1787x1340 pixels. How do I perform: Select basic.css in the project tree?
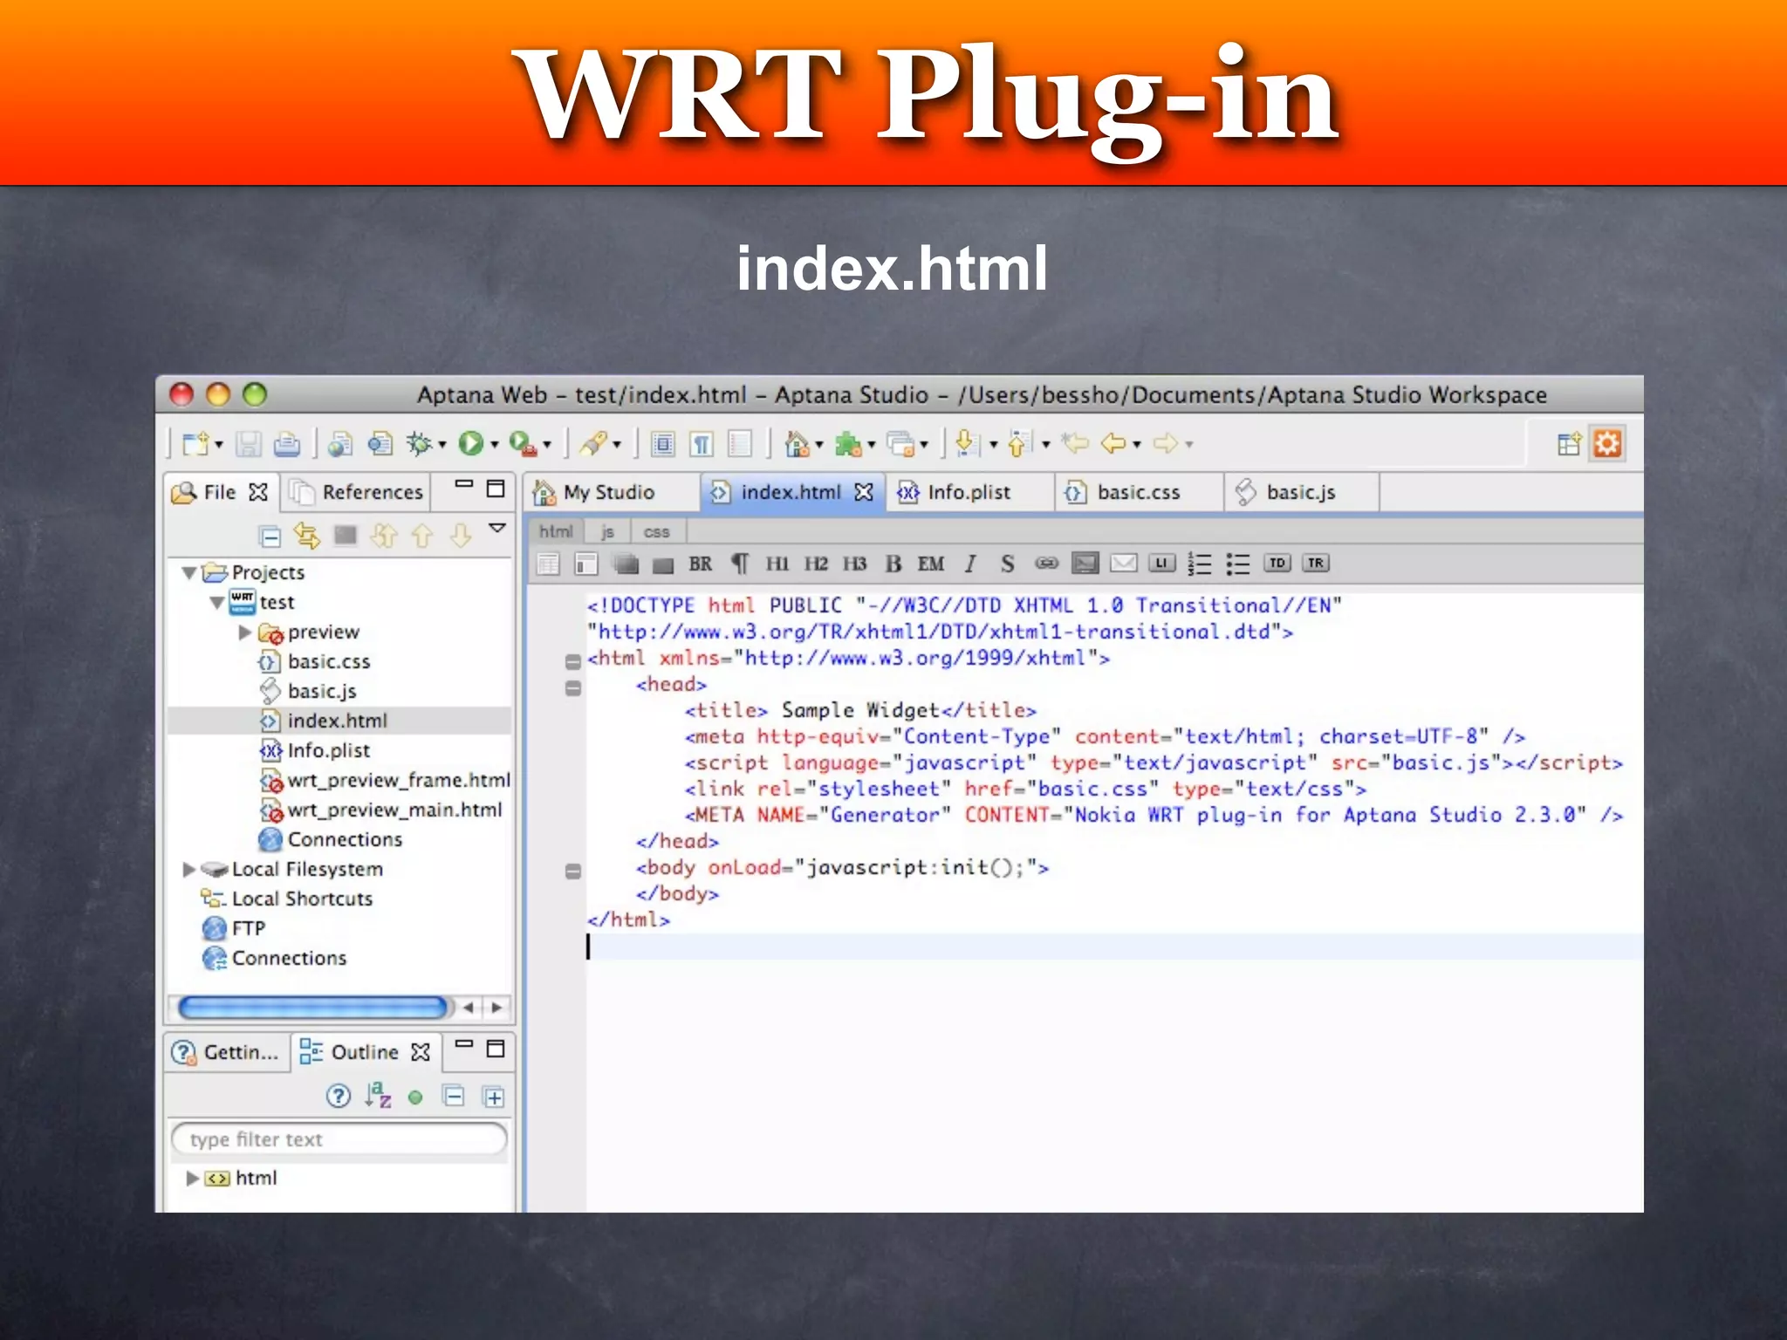[x=329, y=661]
